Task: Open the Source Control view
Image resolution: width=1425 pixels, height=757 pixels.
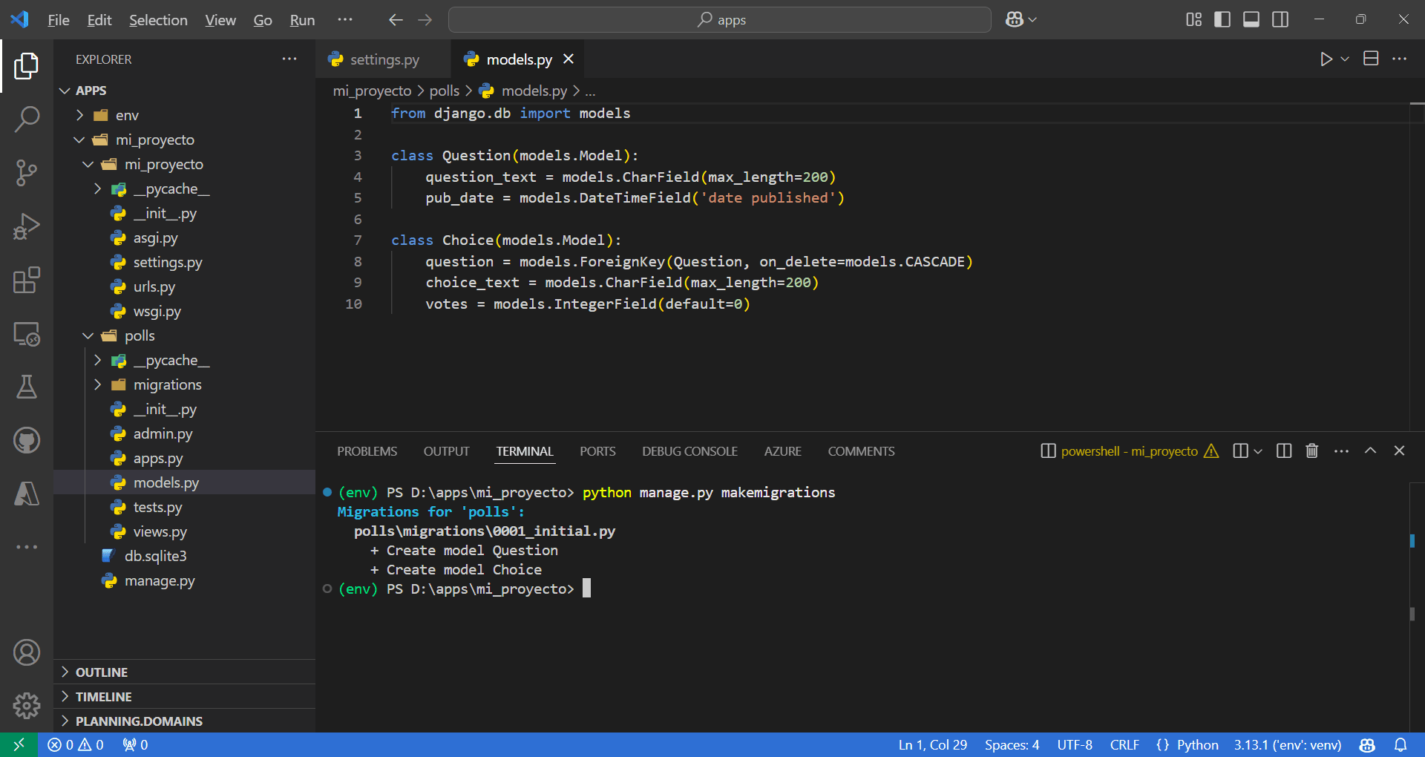Action: click(27, 172)
